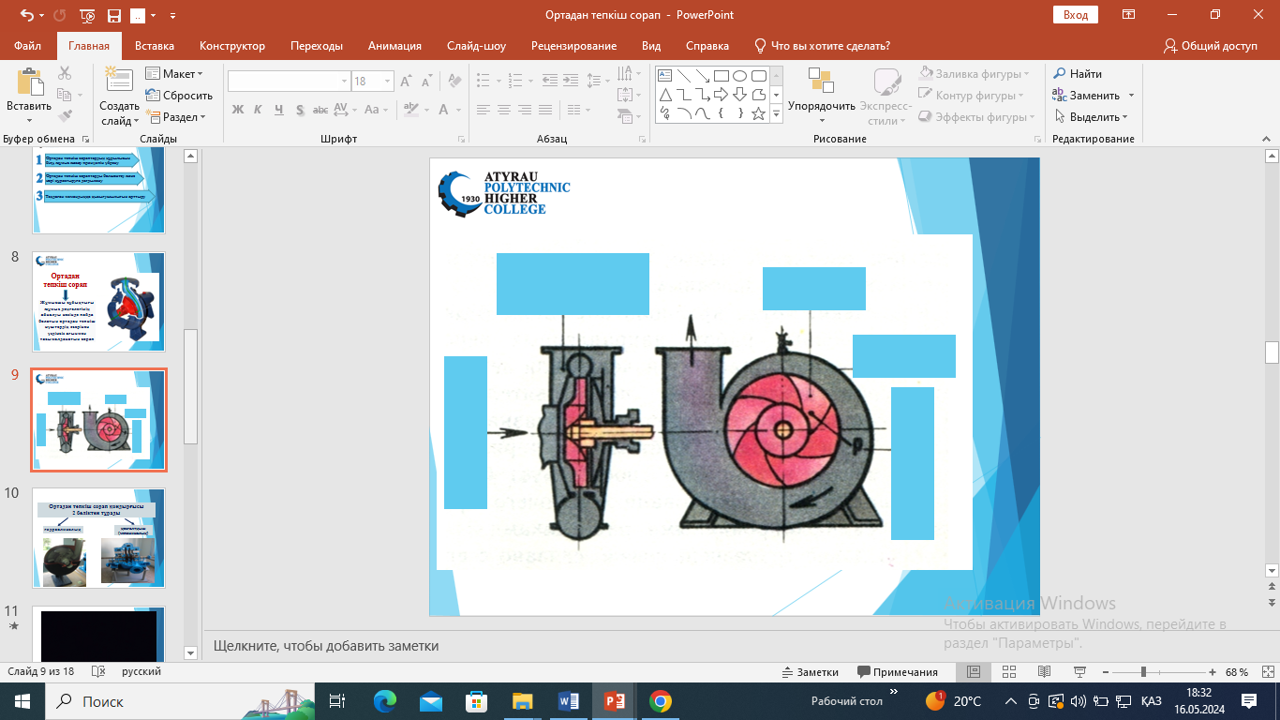Image resolution: width=1280 pixels, height=720 pixels.
Task: Expand the Выделить selection dropdown
Action: pos(1092,117)
